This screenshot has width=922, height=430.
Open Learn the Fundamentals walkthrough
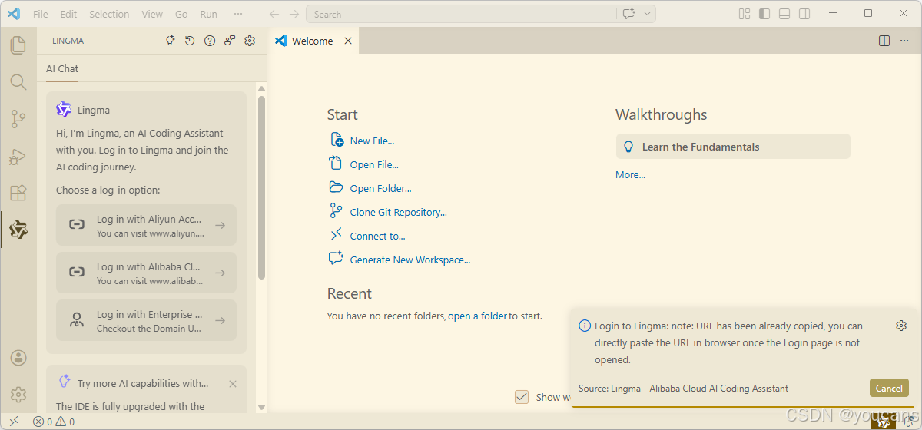[733, 147]
